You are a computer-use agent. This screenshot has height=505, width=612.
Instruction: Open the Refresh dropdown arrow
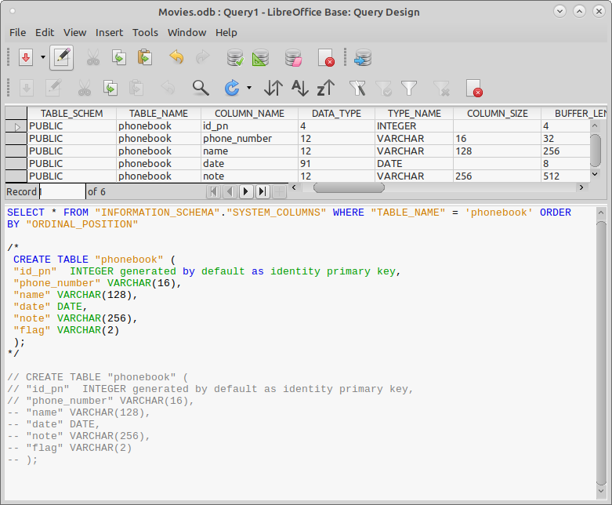(x=249, y=88)
